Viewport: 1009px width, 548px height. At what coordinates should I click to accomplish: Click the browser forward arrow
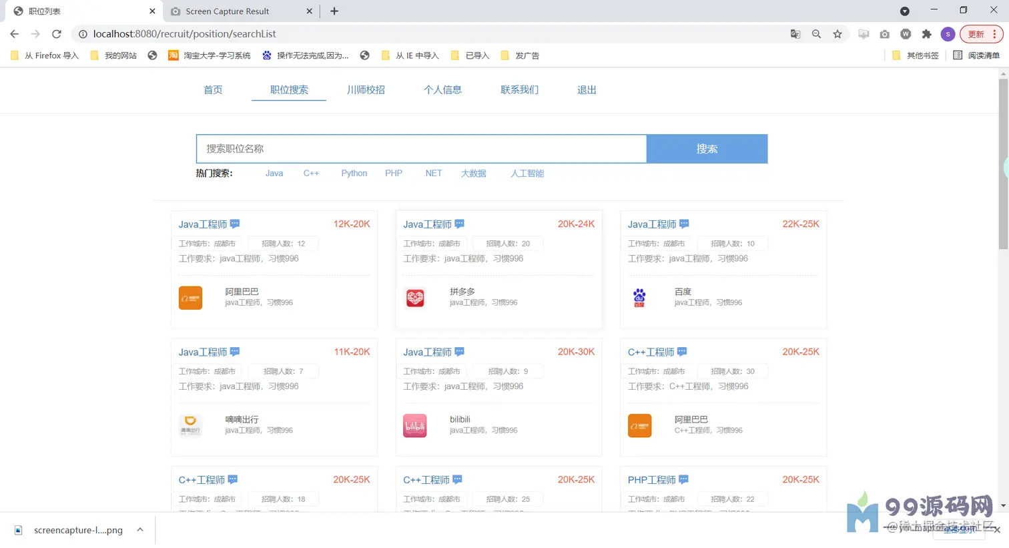click(x=35, y=34)
